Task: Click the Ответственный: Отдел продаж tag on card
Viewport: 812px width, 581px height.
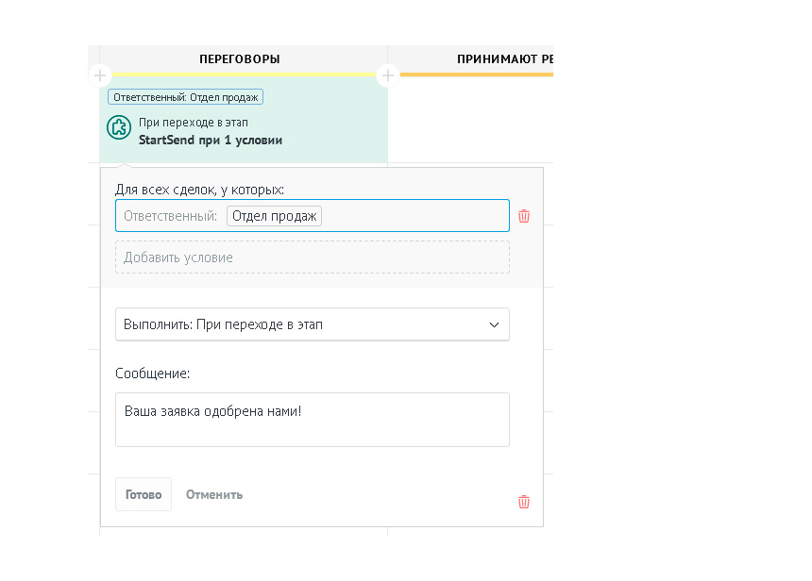Action: 186,96
